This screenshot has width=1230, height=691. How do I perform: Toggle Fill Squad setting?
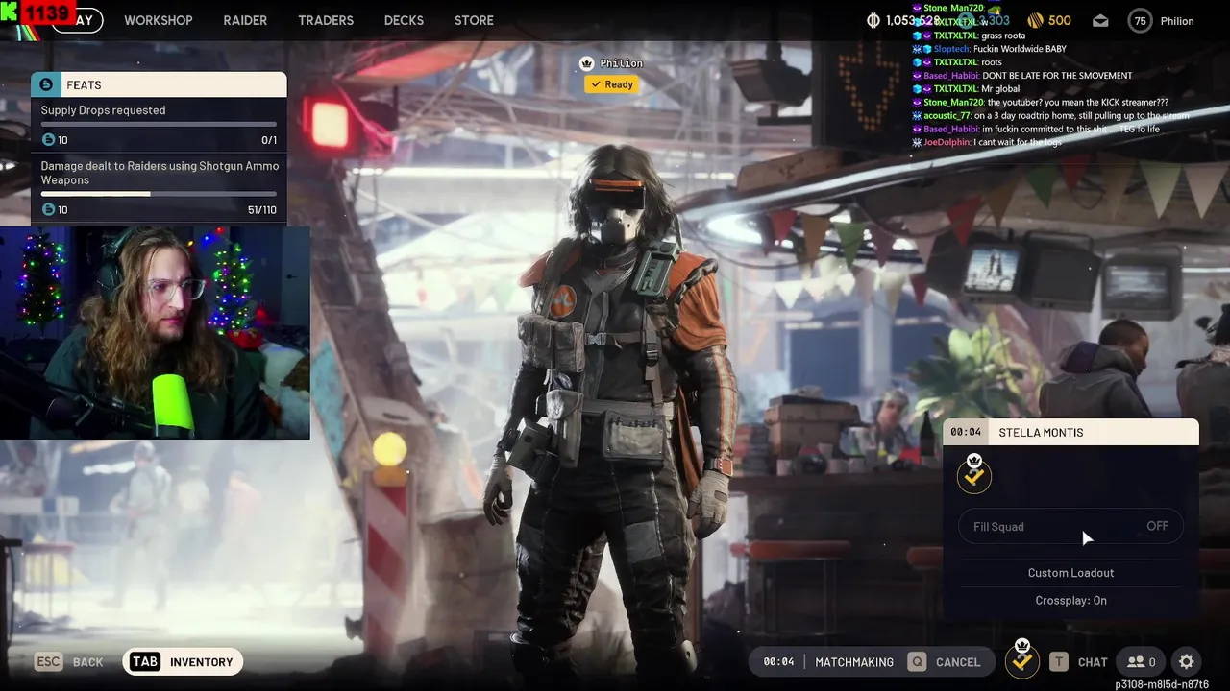tap(1070, 526)
